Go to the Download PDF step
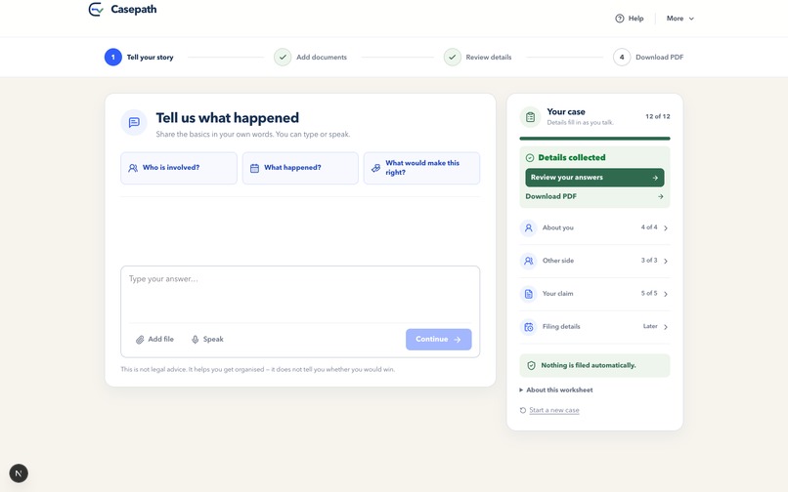This screenshot has height=492, width=788. click(x=648, y=58)
